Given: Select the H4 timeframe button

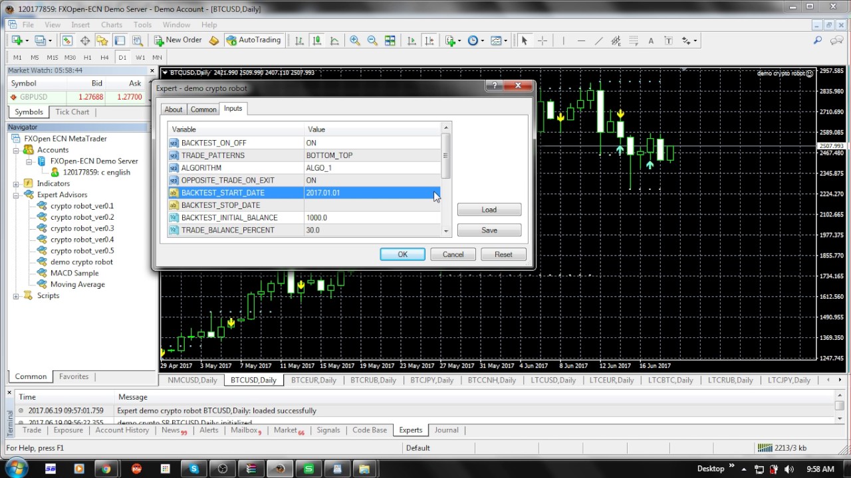Looking at the screenshot, I should pos(104,58).
